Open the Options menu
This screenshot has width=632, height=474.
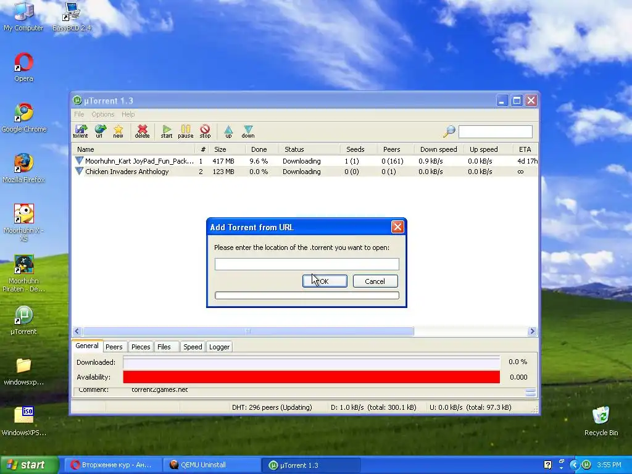pyautogui.click(x=103, y=114)
